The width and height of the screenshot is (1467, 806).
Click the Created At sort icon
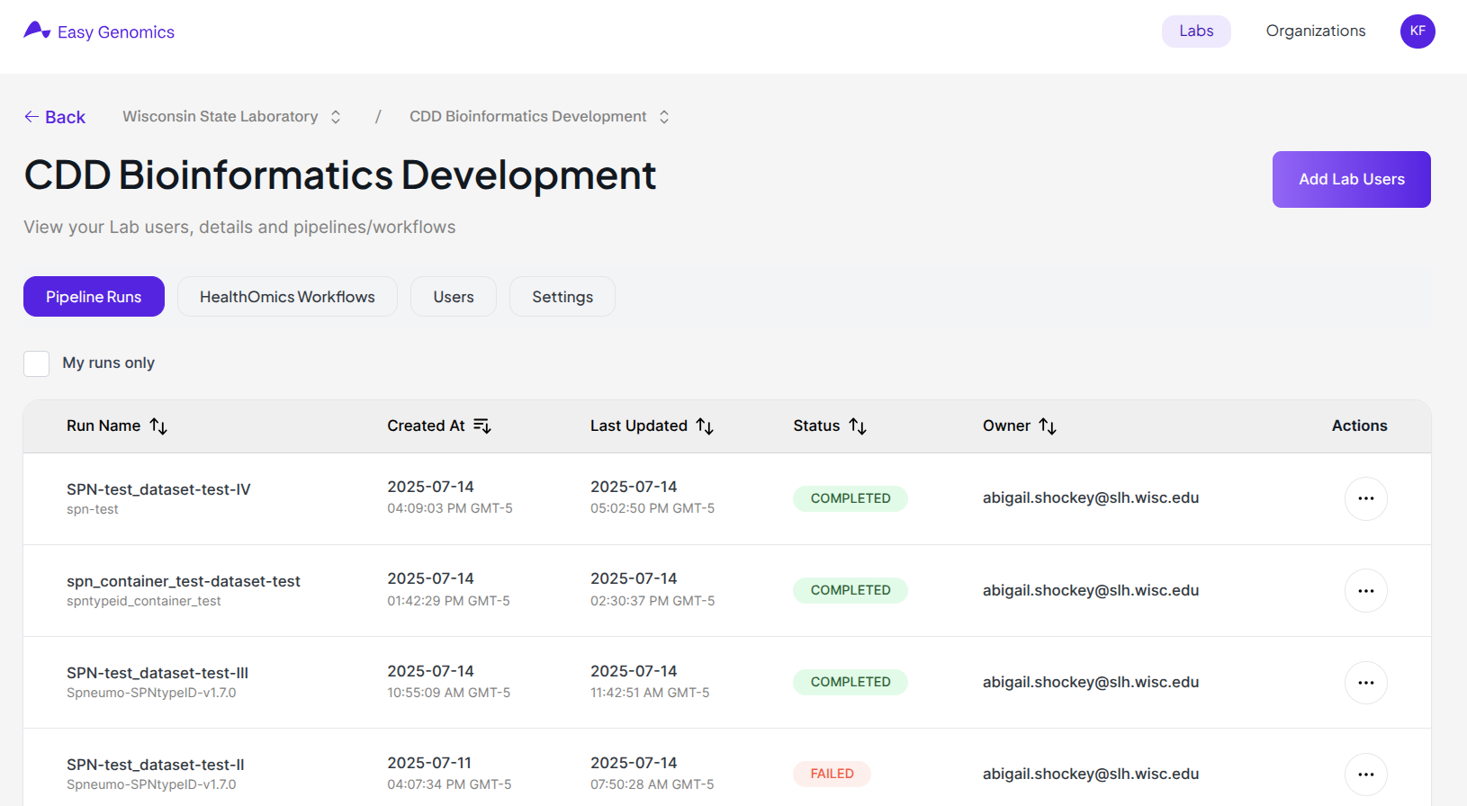[482, 426]
